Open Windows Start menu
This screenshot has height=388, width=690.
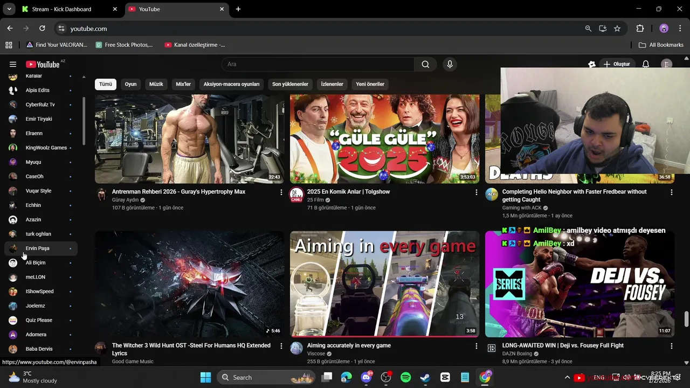205,377
